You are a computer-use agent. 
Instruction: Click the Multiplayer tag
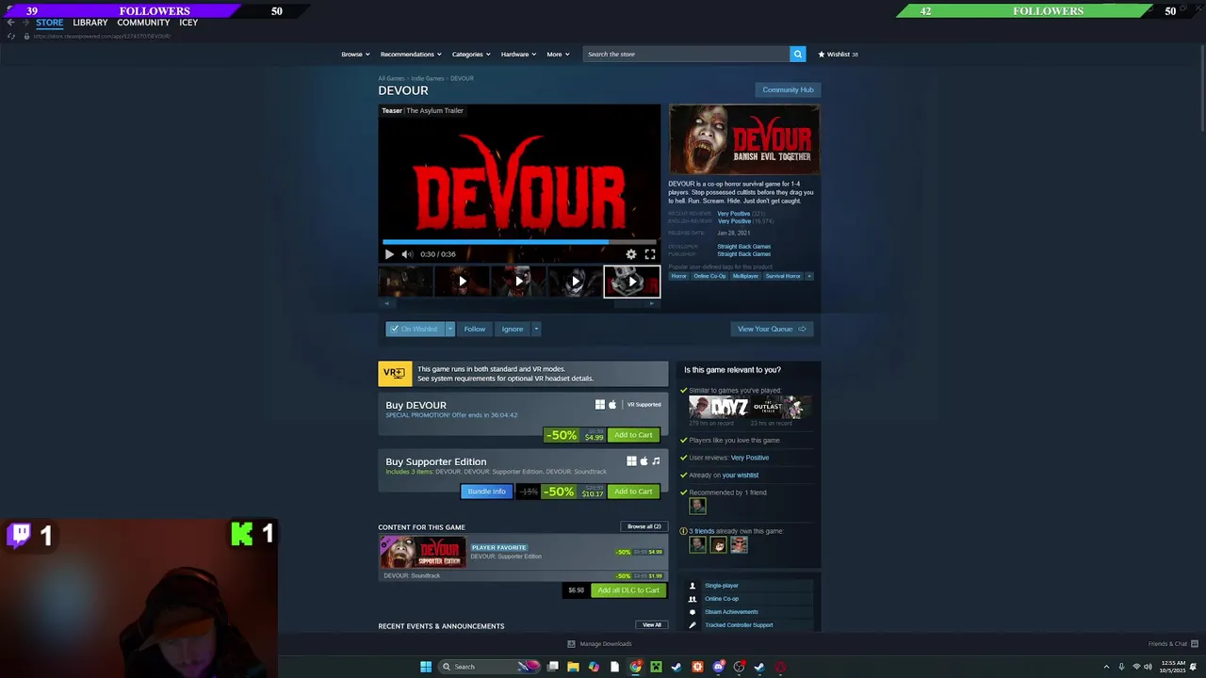(x=745, y=276)
